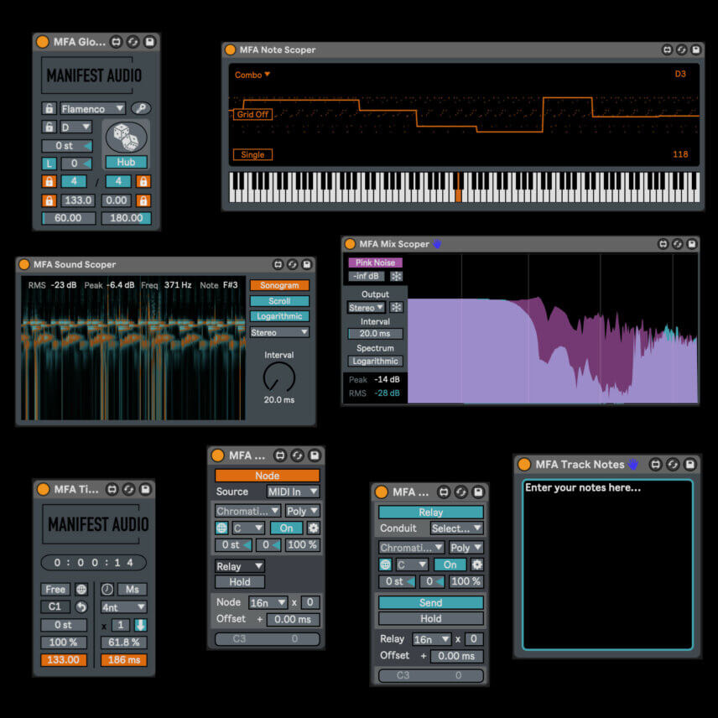Click the globe icon in the MFA Node device
This screenshot has width=718, height=718.
[221, 528]
